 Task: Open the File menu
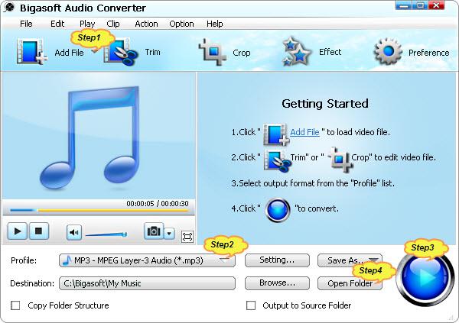pos(26,24)
